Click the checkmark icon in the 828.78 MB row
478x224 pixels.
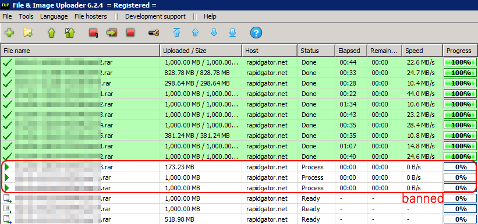[8, 73]
